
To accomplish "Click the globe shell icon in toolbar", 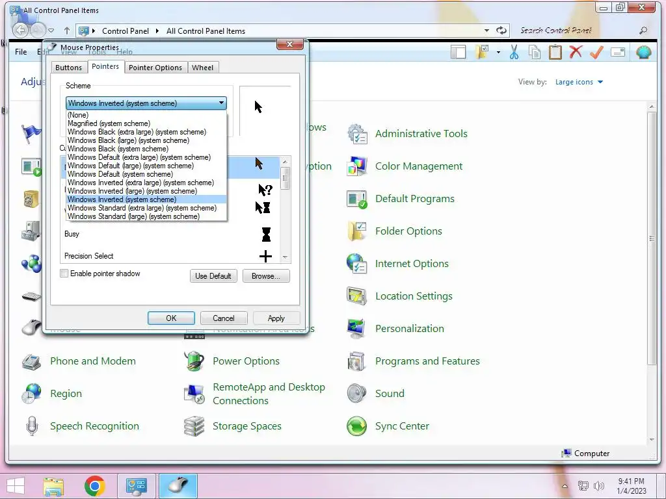I will [643, 52].
